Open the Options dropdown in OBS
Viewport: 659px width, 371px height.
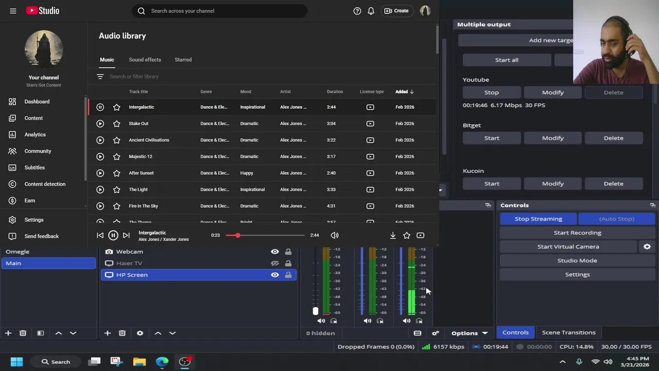point(470,333)
